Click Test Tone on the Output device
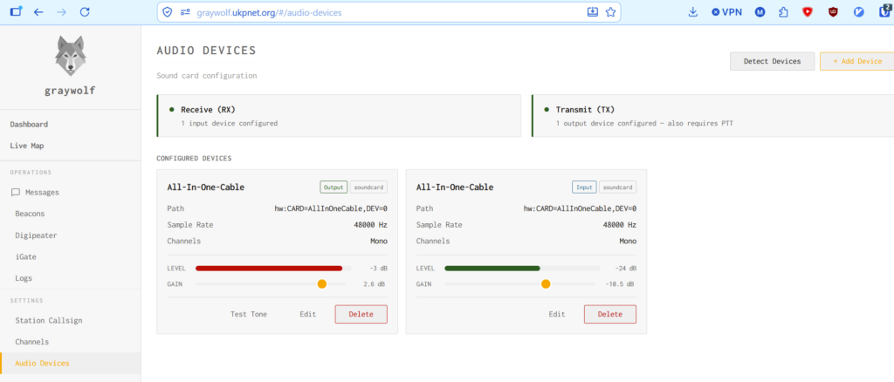 (x=249, y=314)
